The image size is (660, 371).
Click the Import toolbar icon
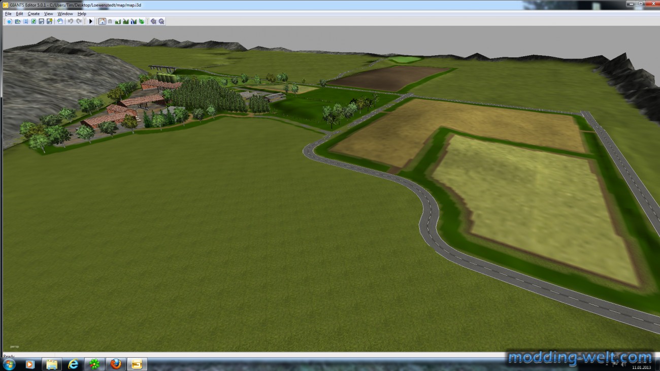60,21
